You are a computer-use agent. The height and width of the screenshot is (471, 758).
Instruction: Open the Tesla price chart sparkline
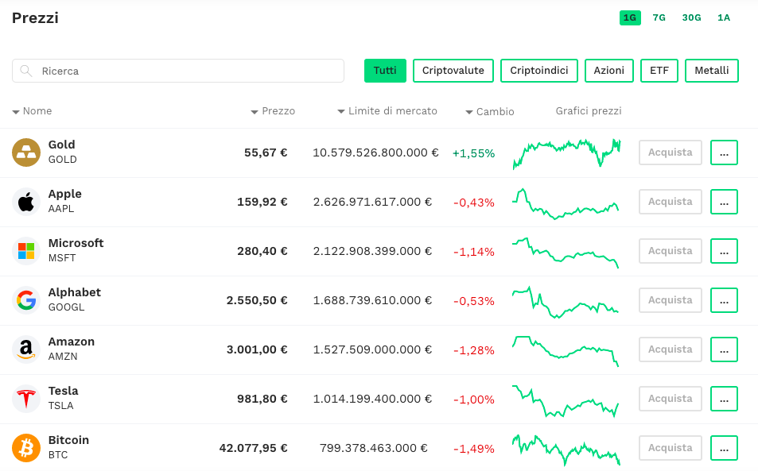pyautogui.click(x=566, y=401)
